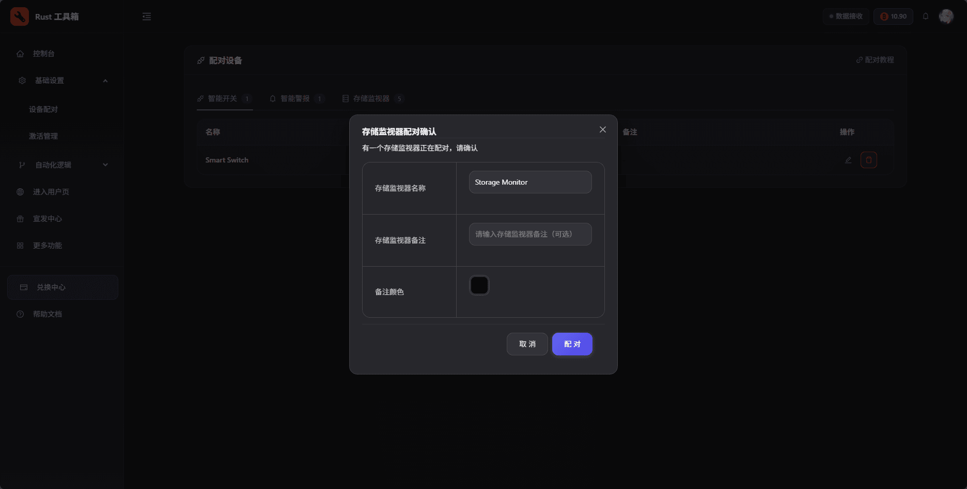Open notifications via the bell icon
This screenshot has height=489, width=967.
click(x=926, y=17)
